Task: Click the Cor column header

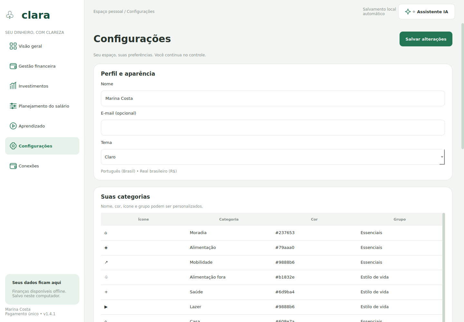Action: pyautogui.click(x=314, y=219)
